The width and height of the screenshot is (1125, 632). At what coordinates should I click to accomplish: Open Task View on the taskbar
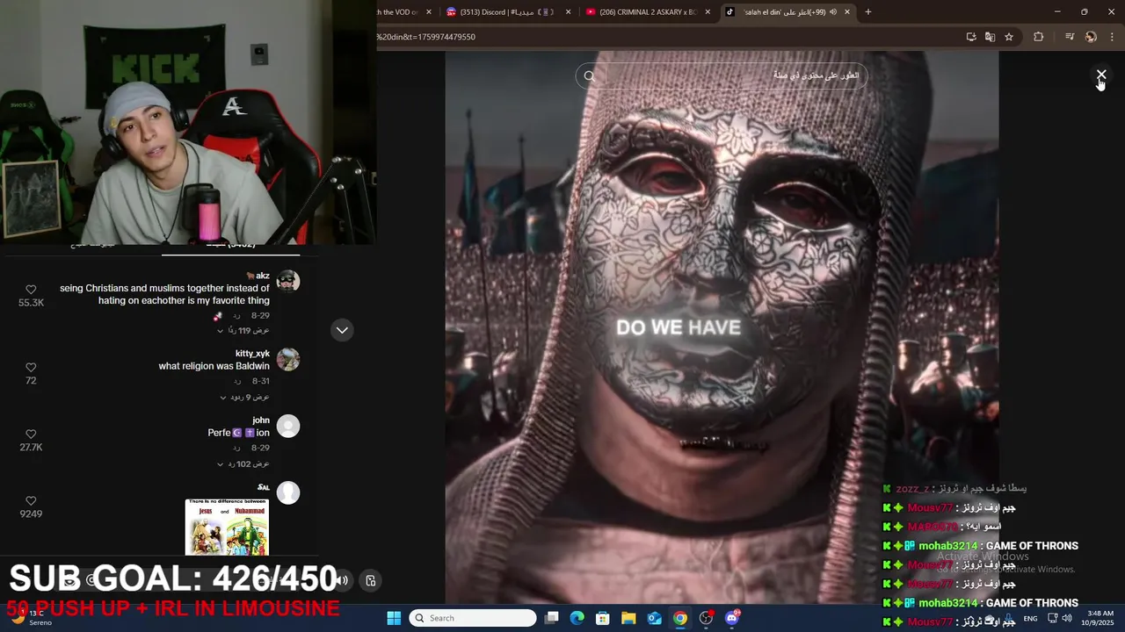click(x=552, y=618)
